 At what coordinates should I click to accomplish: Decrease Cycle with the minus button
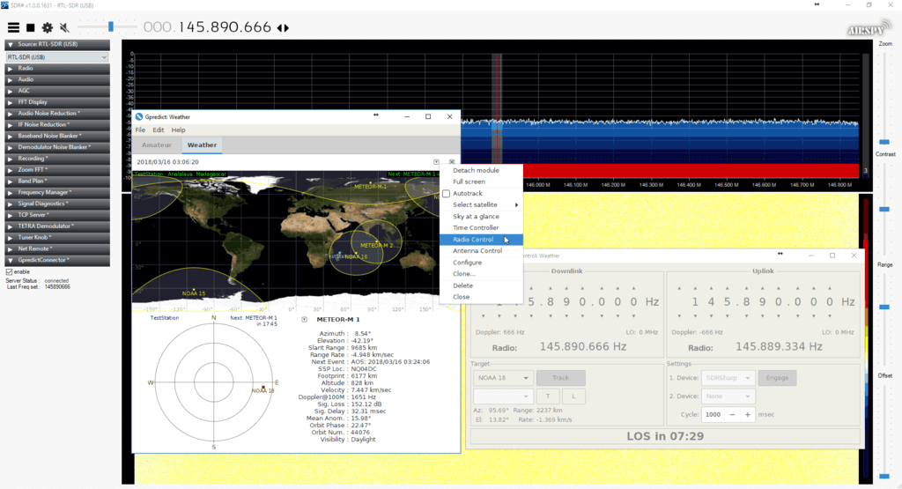pyautogui.click(x=732, y=414)
